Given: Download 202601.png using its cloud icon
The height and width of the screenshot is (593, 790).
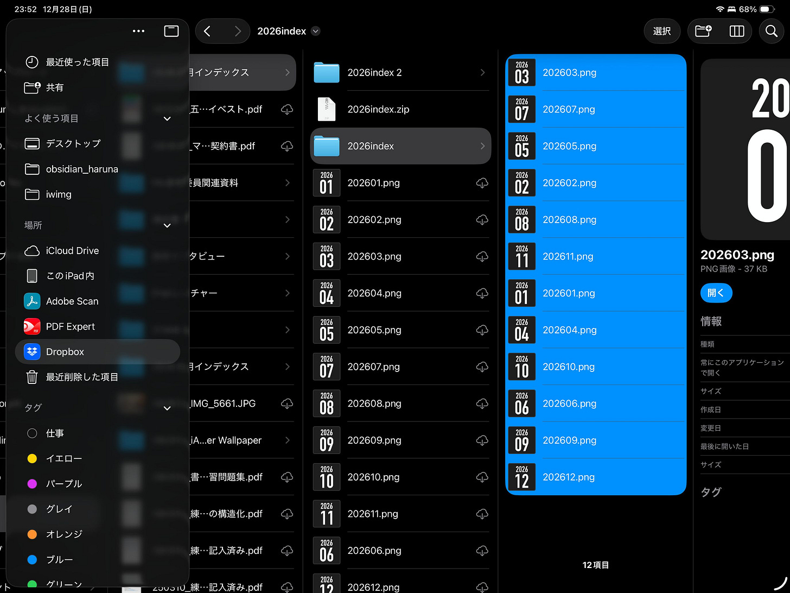Looking at the screenshot, I should (482, 183).
